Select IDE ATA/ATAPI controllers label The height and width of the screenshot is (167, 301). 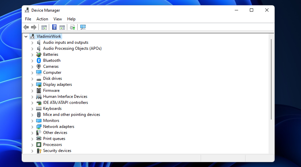tap(66, 103)
